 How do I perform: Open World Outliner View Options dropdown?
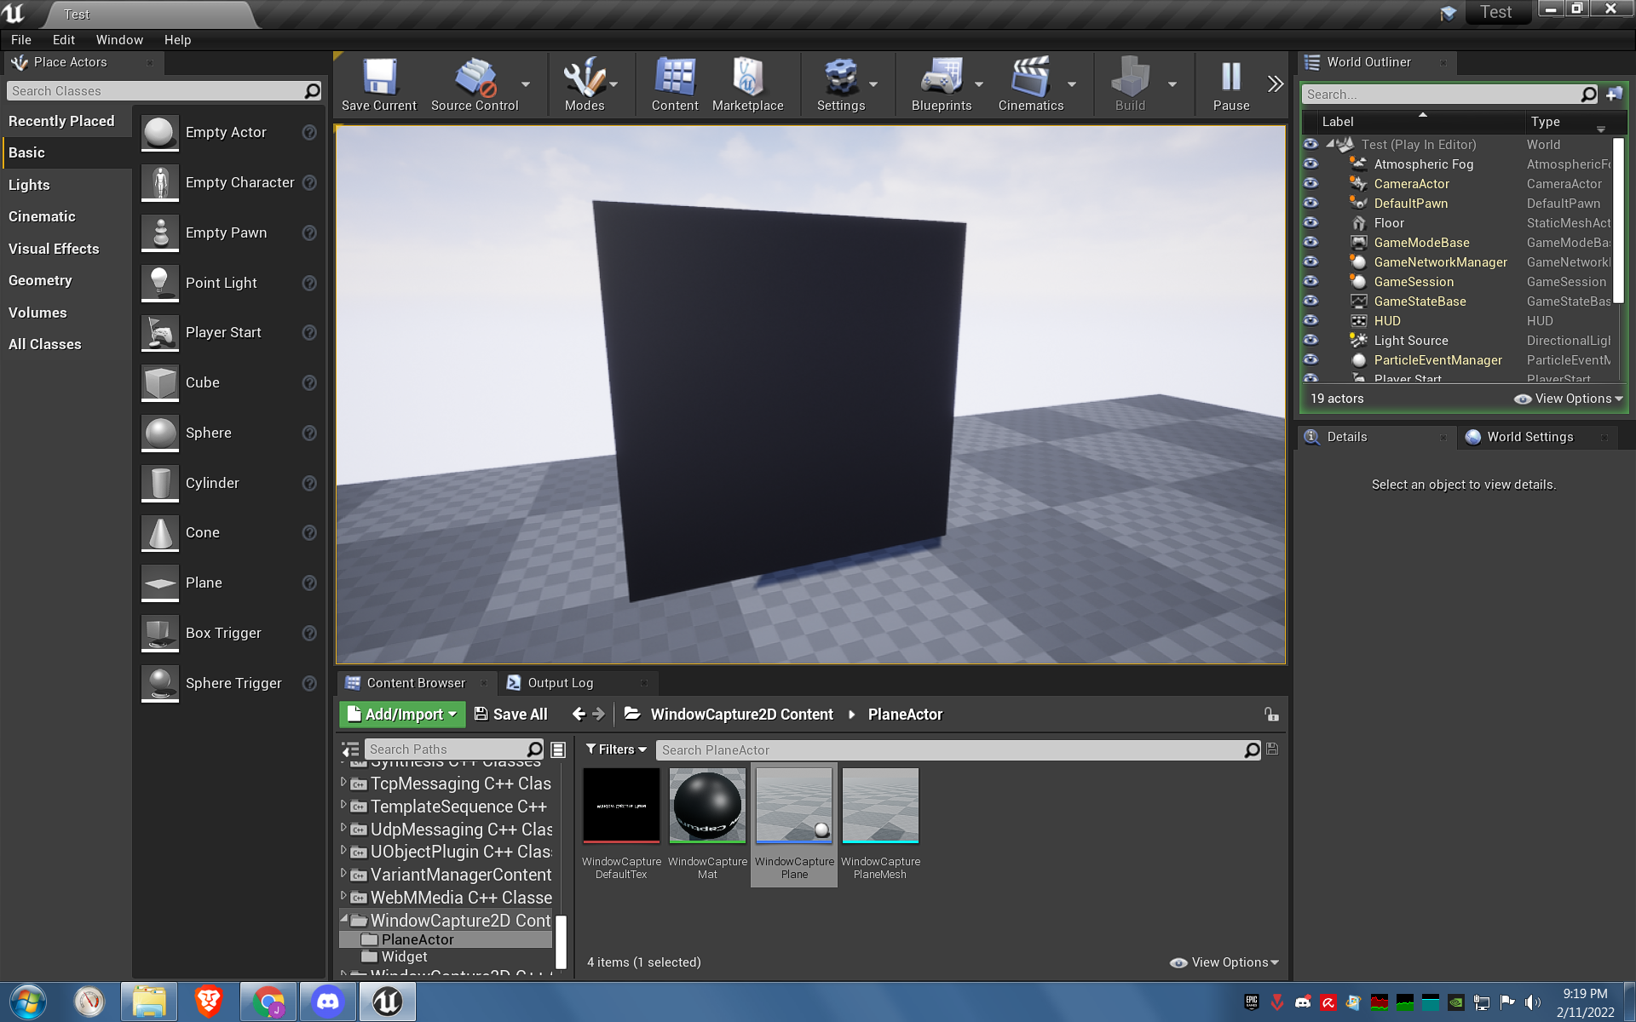pos(1568,399)
